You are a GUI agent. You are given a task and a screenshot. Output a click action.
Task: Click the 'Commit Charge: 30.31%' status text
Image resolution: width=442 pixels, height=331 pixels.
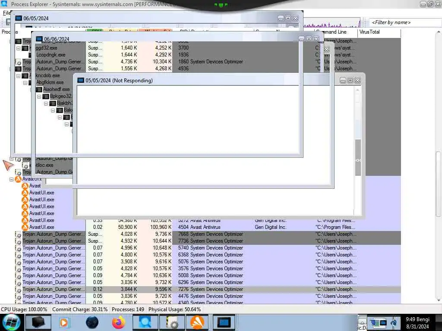(x=80, y=309)
